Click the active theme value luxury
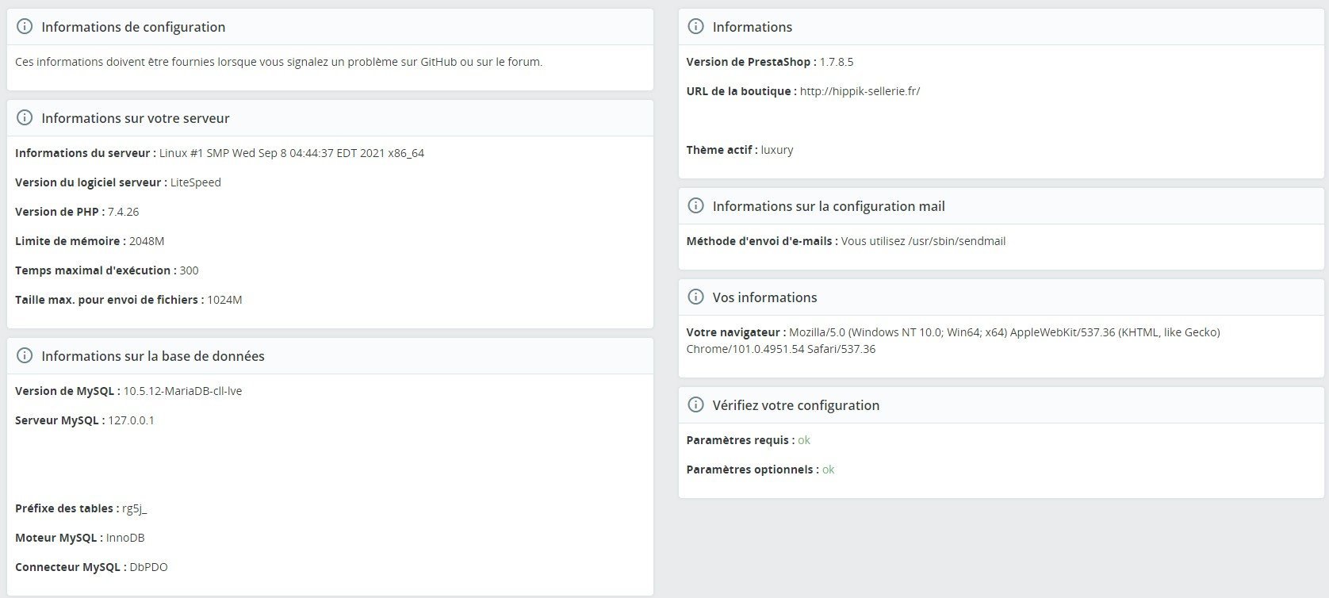The width and height of the screenshot is (1329, 598). point(777,150)
